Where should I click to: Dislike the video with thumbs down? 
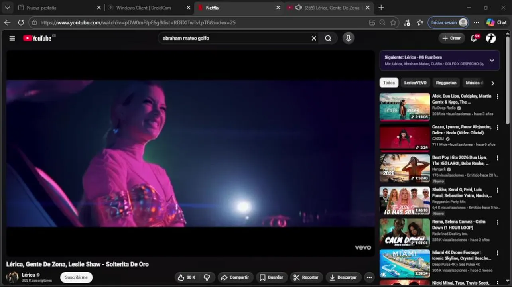tap(207, 277)
